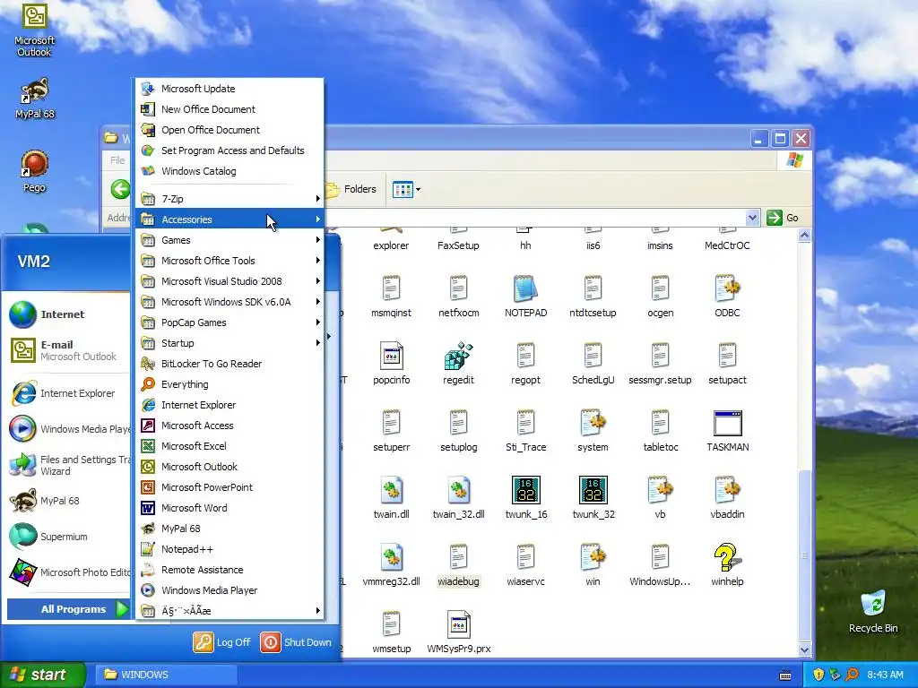Launch Everything from programs menu
Screen dimensions: 918x688
[230, 384]
